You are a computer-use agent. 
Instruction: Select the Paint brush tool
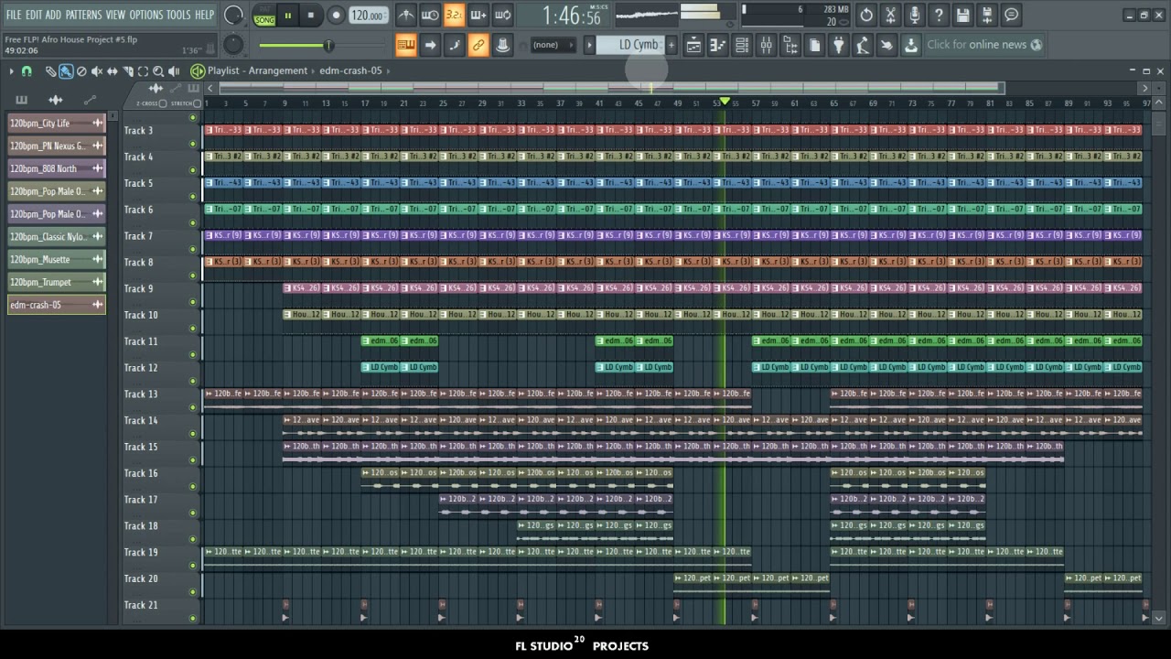(67, 71)
